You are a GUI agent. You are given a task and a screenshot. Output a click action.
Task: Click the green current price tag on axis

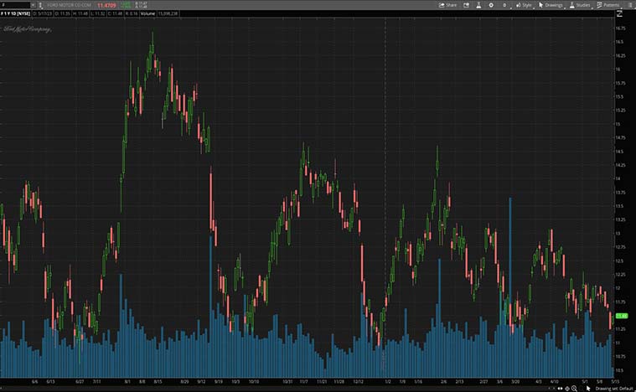[x=622, y=316]
